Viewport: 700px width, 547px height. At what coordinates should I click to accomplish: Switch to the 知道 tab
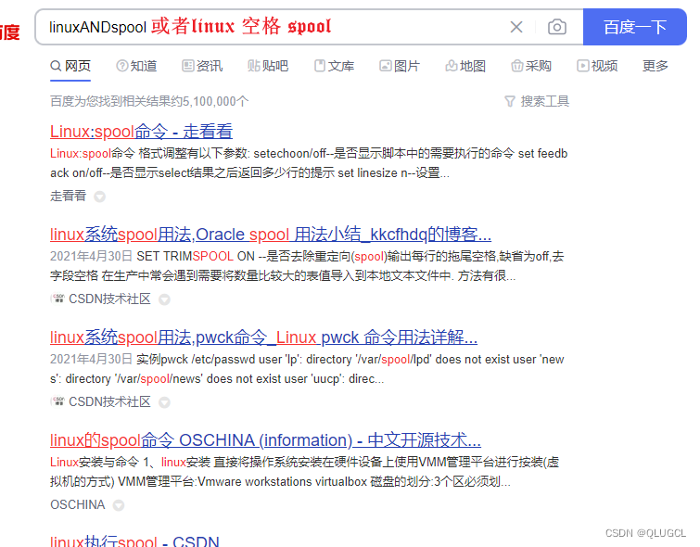136,66
